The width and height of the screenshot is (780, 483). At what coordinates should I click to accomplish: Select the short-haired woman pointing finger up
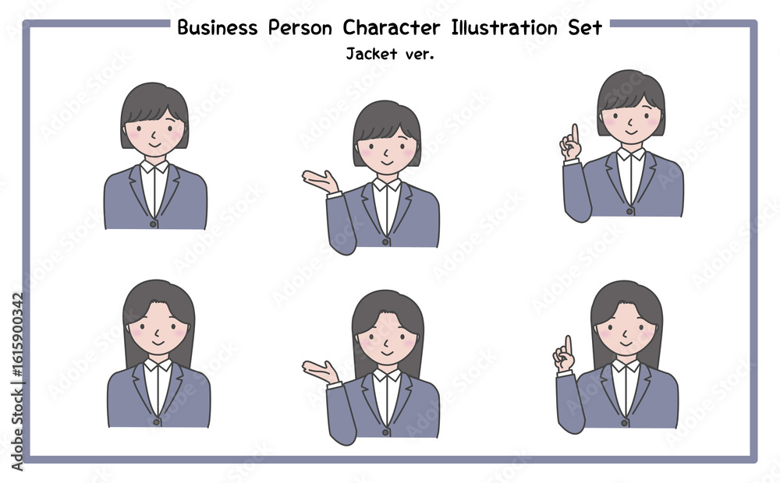(x=622, y=146)
